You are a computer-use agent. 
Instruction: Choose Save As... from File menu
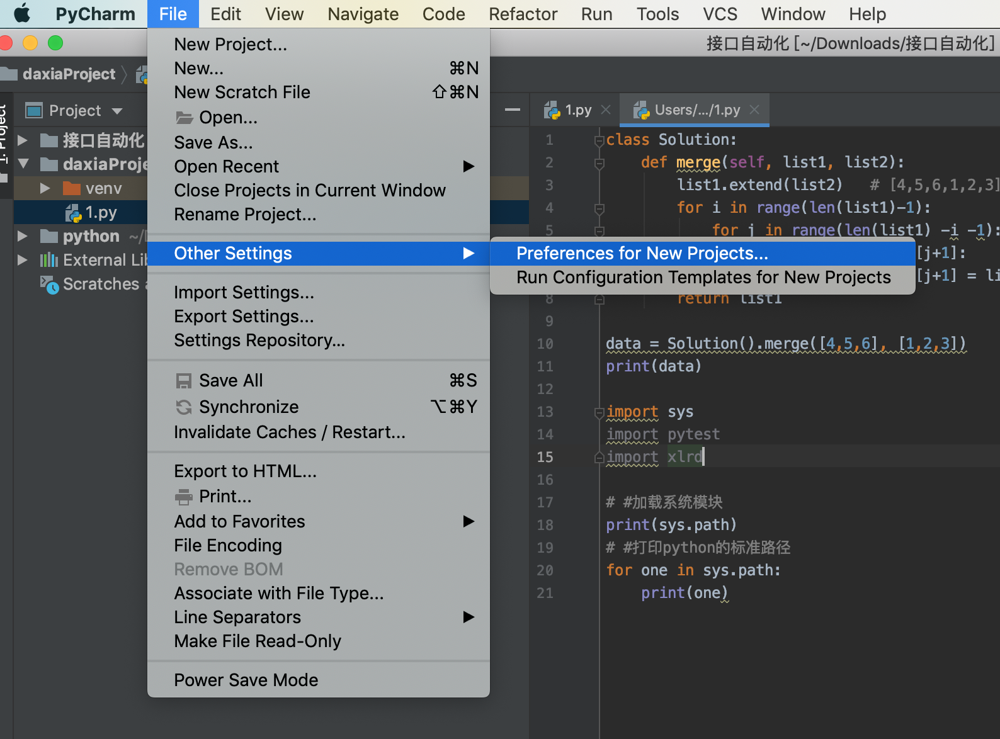(319, 143)
